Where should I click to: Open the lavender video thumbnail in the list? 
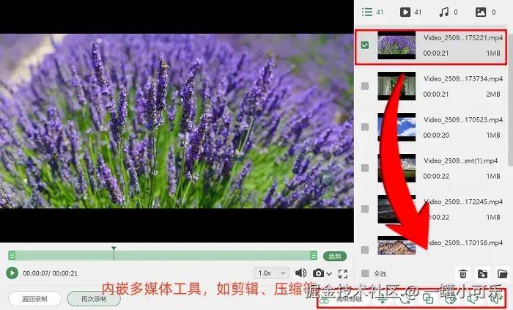coord(396,45)
